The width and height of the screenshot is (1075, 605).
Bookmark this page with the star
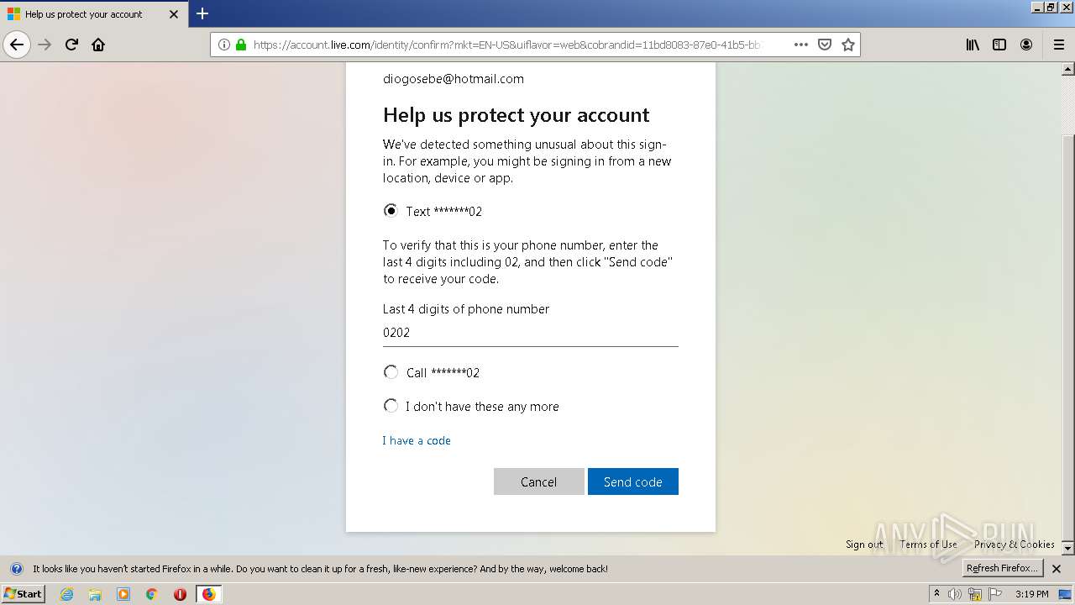(848, 45)
